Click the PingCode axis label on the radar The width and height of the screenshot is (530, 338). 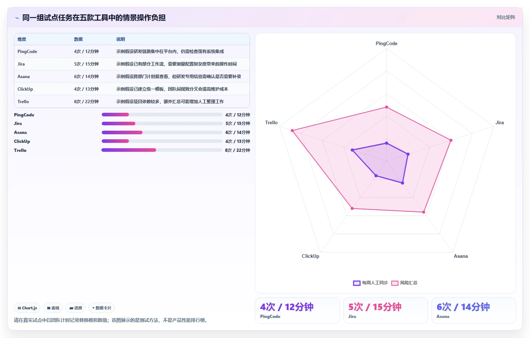coord(386,43)
